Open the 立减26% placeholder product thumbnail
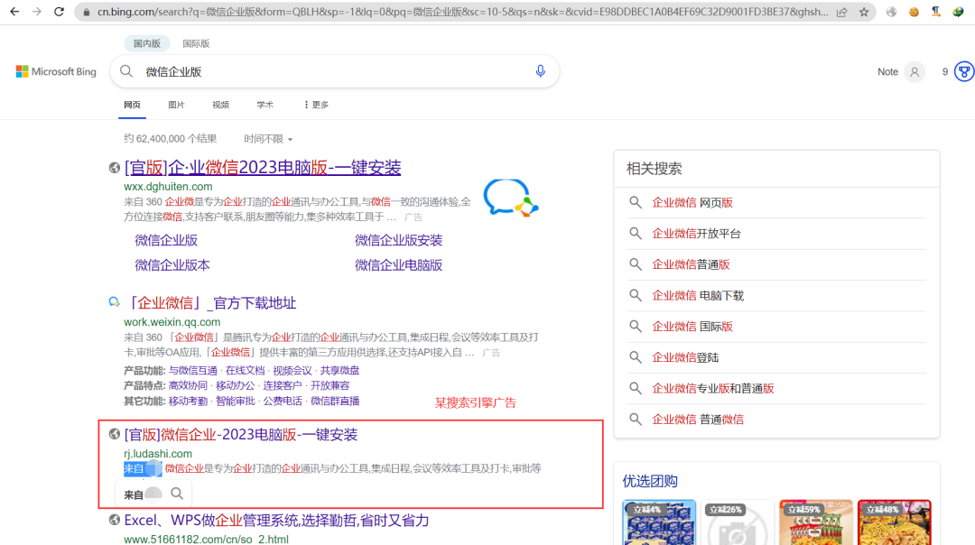The image size is (975, 545). tap(738, 522)
